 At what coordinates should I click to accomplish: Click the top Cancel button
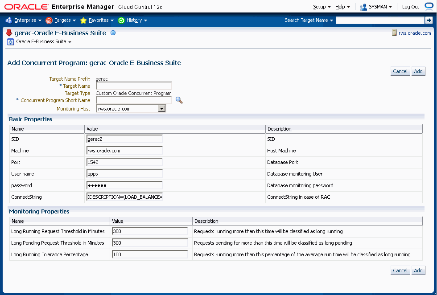tap(400, 71)
